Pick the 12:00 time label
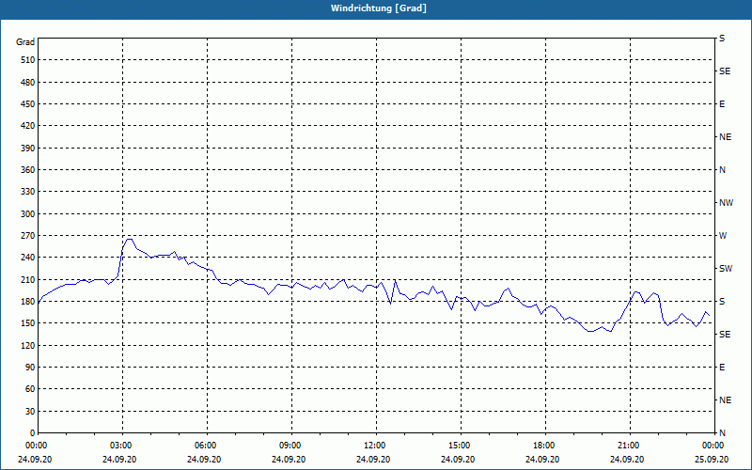 (374, 446)
